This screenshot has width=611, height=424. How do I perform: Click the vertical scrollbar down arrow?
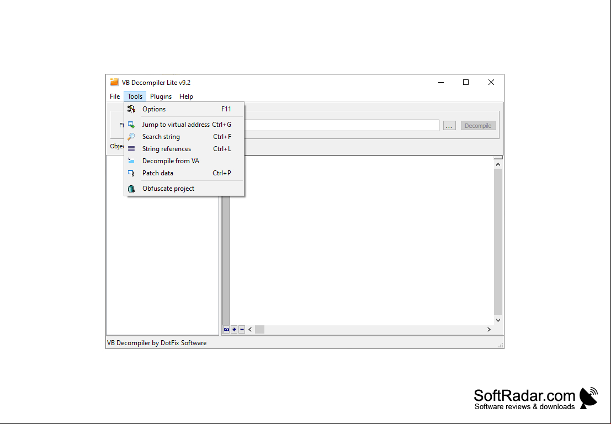click(x=498, y=320)
